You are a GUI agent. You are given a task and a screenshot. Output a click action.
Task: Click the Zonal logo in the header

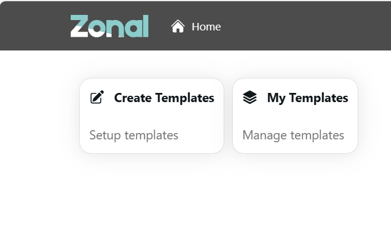point(109,26)
